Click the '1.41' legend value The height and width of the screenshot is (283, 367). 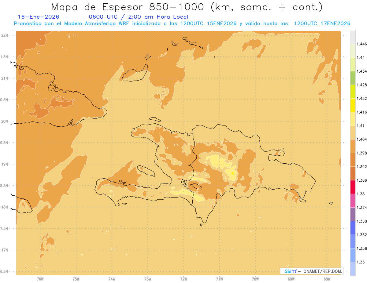pyautogui.click(x=361, y=126)
